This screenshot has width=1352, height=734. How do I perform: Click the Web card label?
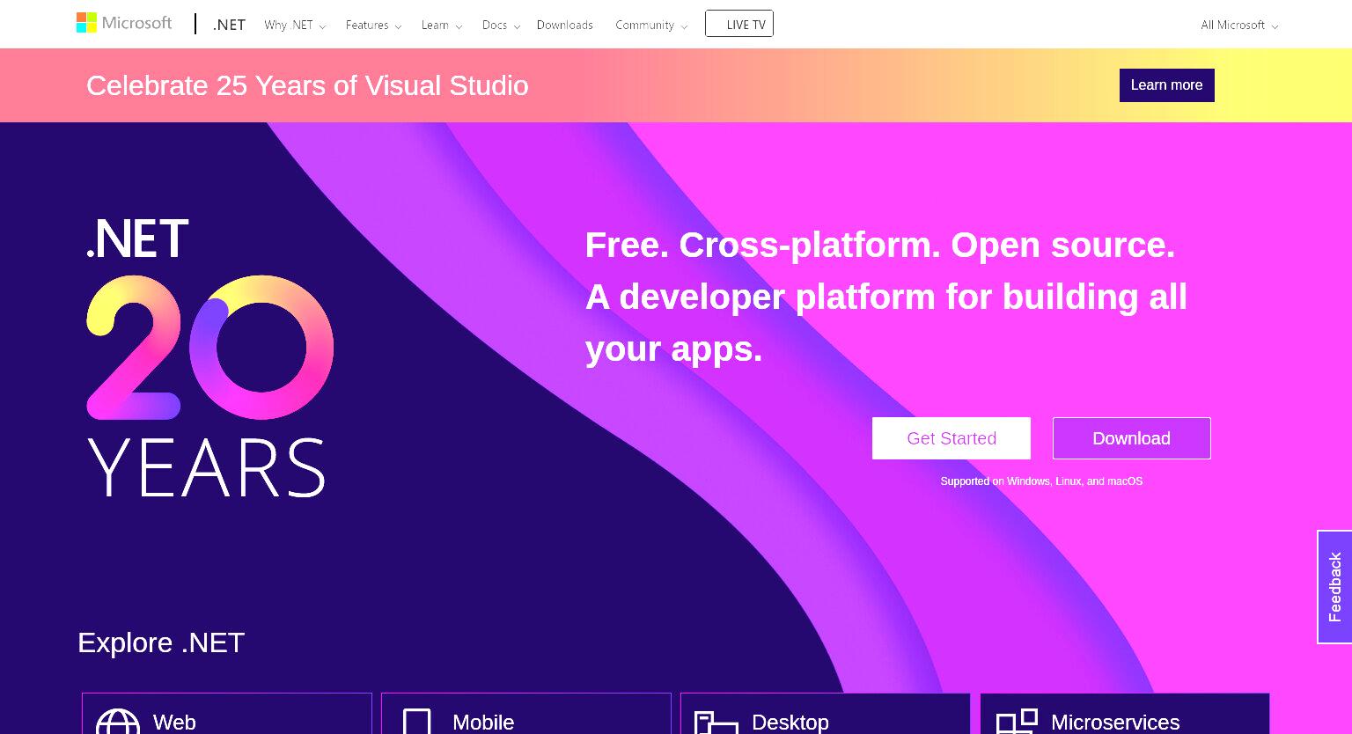(x=174, y=723)
